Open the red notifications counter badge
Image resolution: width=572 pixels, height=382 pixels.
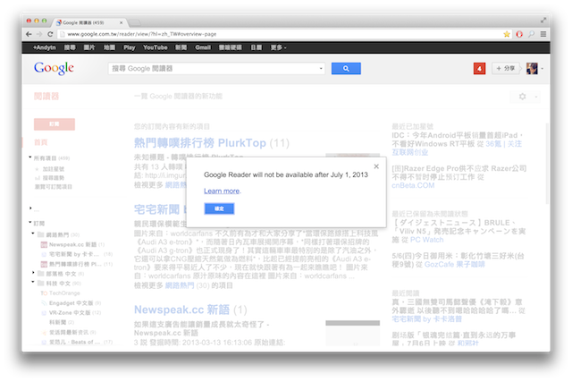click(479, 68)
